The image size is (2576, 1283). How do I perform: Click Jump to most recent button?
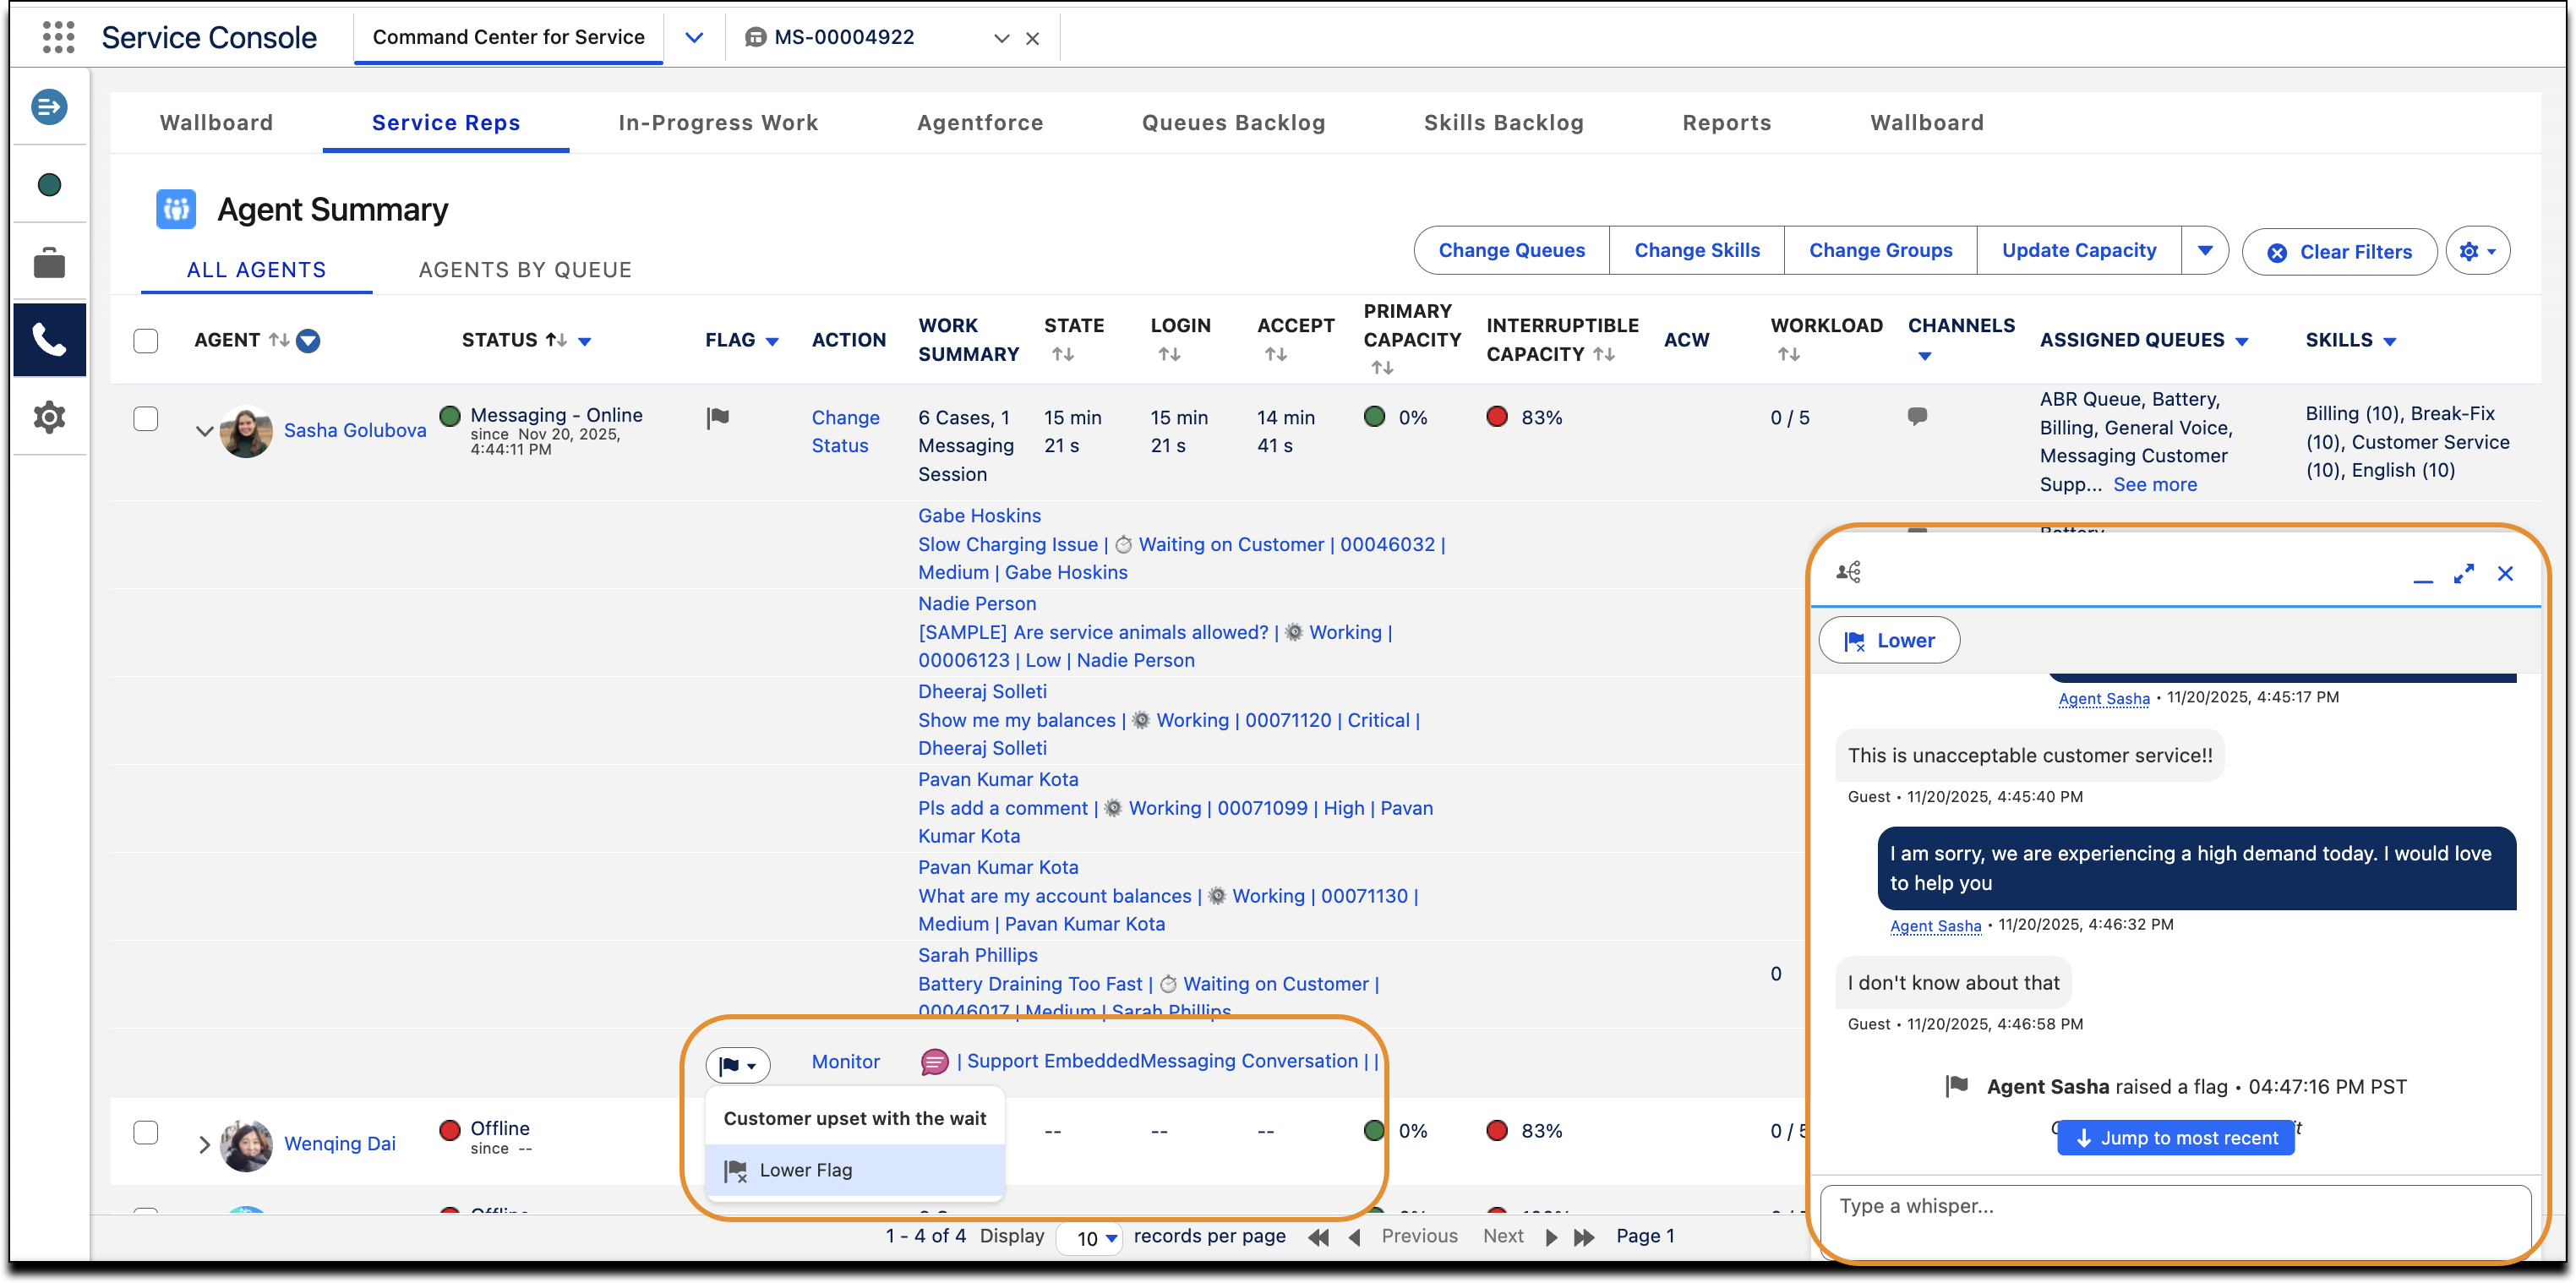coord(2176,1138)
